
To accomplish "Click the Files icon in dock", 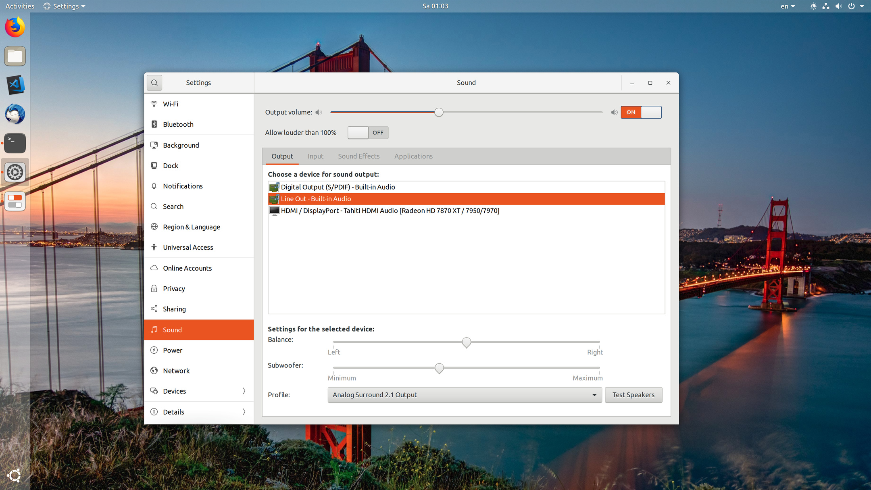I will coord(15,56).
